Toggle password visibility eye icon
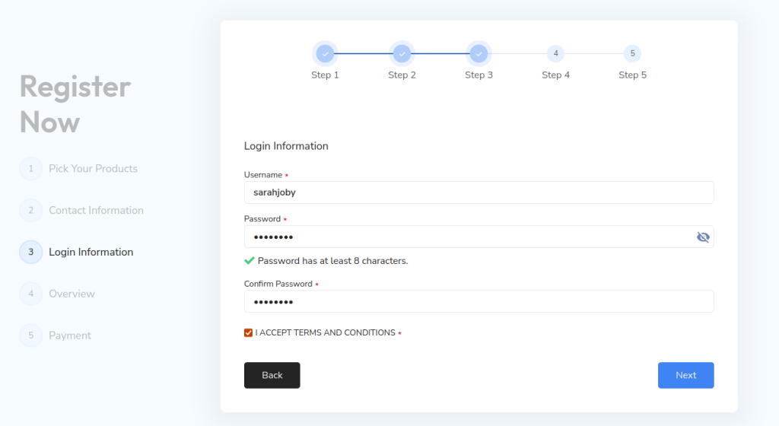 (x=703, y=237)
